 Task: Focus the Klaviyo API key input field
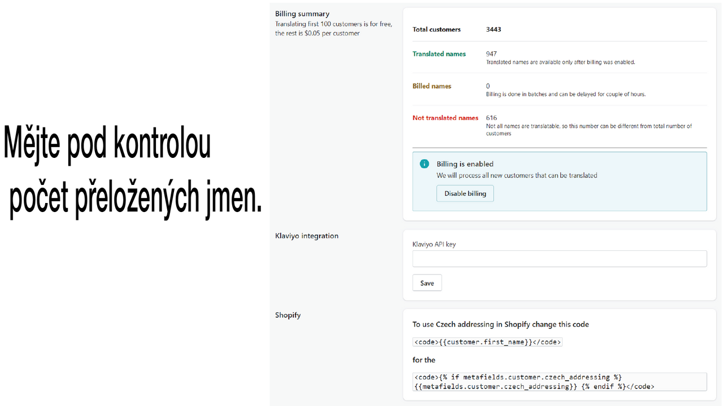click(x=560, y=259)
